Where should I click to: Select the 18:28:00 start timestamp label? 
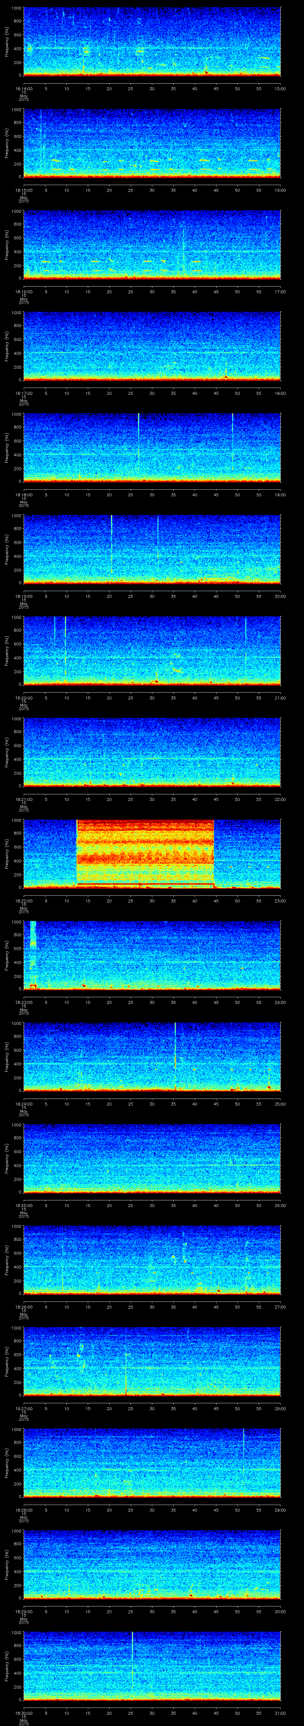point(23,1509)
